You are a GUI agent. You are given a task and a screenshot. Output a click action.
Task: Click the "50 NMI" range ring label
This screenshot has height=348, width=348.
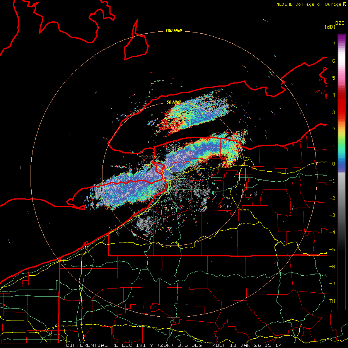(174, 102)
